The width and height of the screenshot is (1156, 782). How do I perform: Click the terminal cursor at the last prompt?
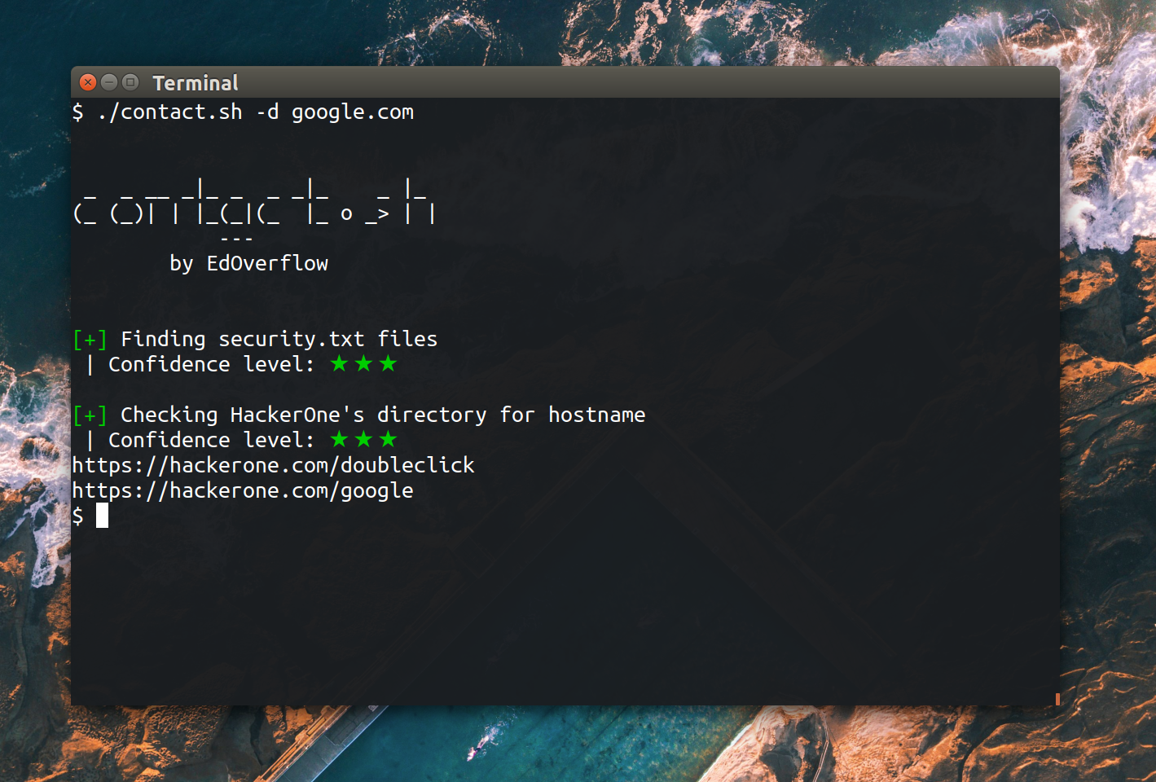pos(102,516)
